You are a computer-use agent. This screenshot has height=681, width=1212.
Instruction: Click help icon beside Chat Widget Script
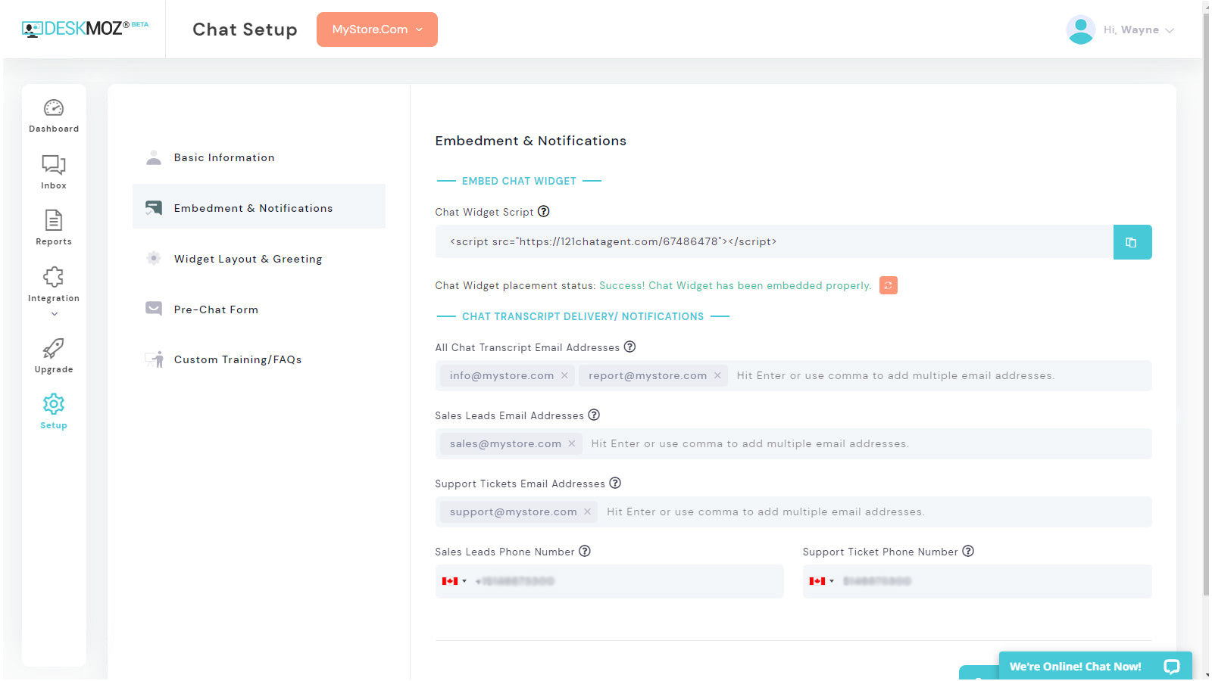[x=544, y=212]
